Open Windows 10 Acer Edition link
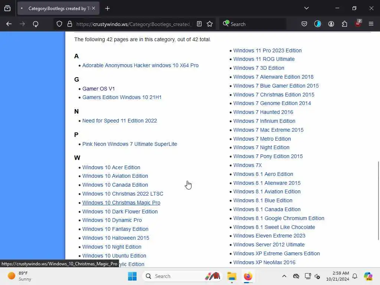Screen dimensions: 380x285 pos(111,167)
